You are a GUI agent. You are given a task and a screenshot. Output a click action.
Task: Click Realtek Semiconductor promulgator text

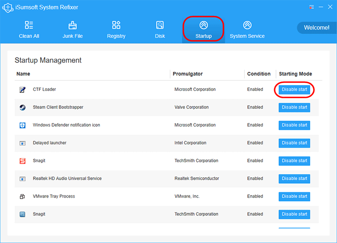click(x=197, y=178)
